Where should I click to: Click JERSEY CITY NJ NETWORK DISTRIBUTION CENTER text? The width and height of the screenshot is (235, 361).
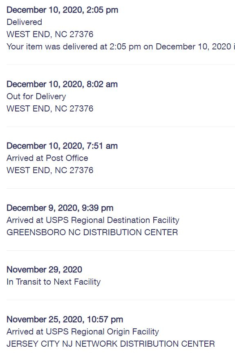click(x=111, y=344)
